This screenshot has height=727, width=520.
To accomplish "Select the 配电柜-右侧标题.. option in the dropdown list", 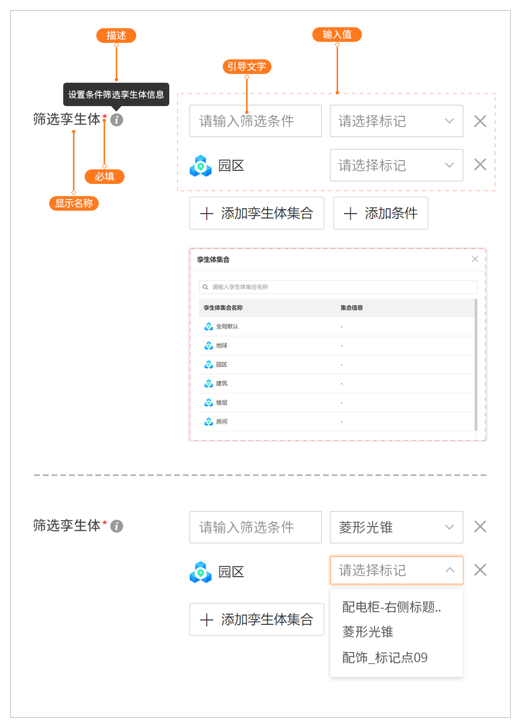I will (392, 607).
